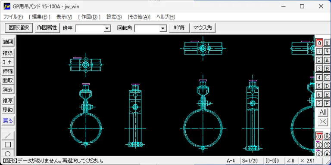Toggle layer 8 square button
The height and width of the screenshot is (165, 331).
click(327, 43)
